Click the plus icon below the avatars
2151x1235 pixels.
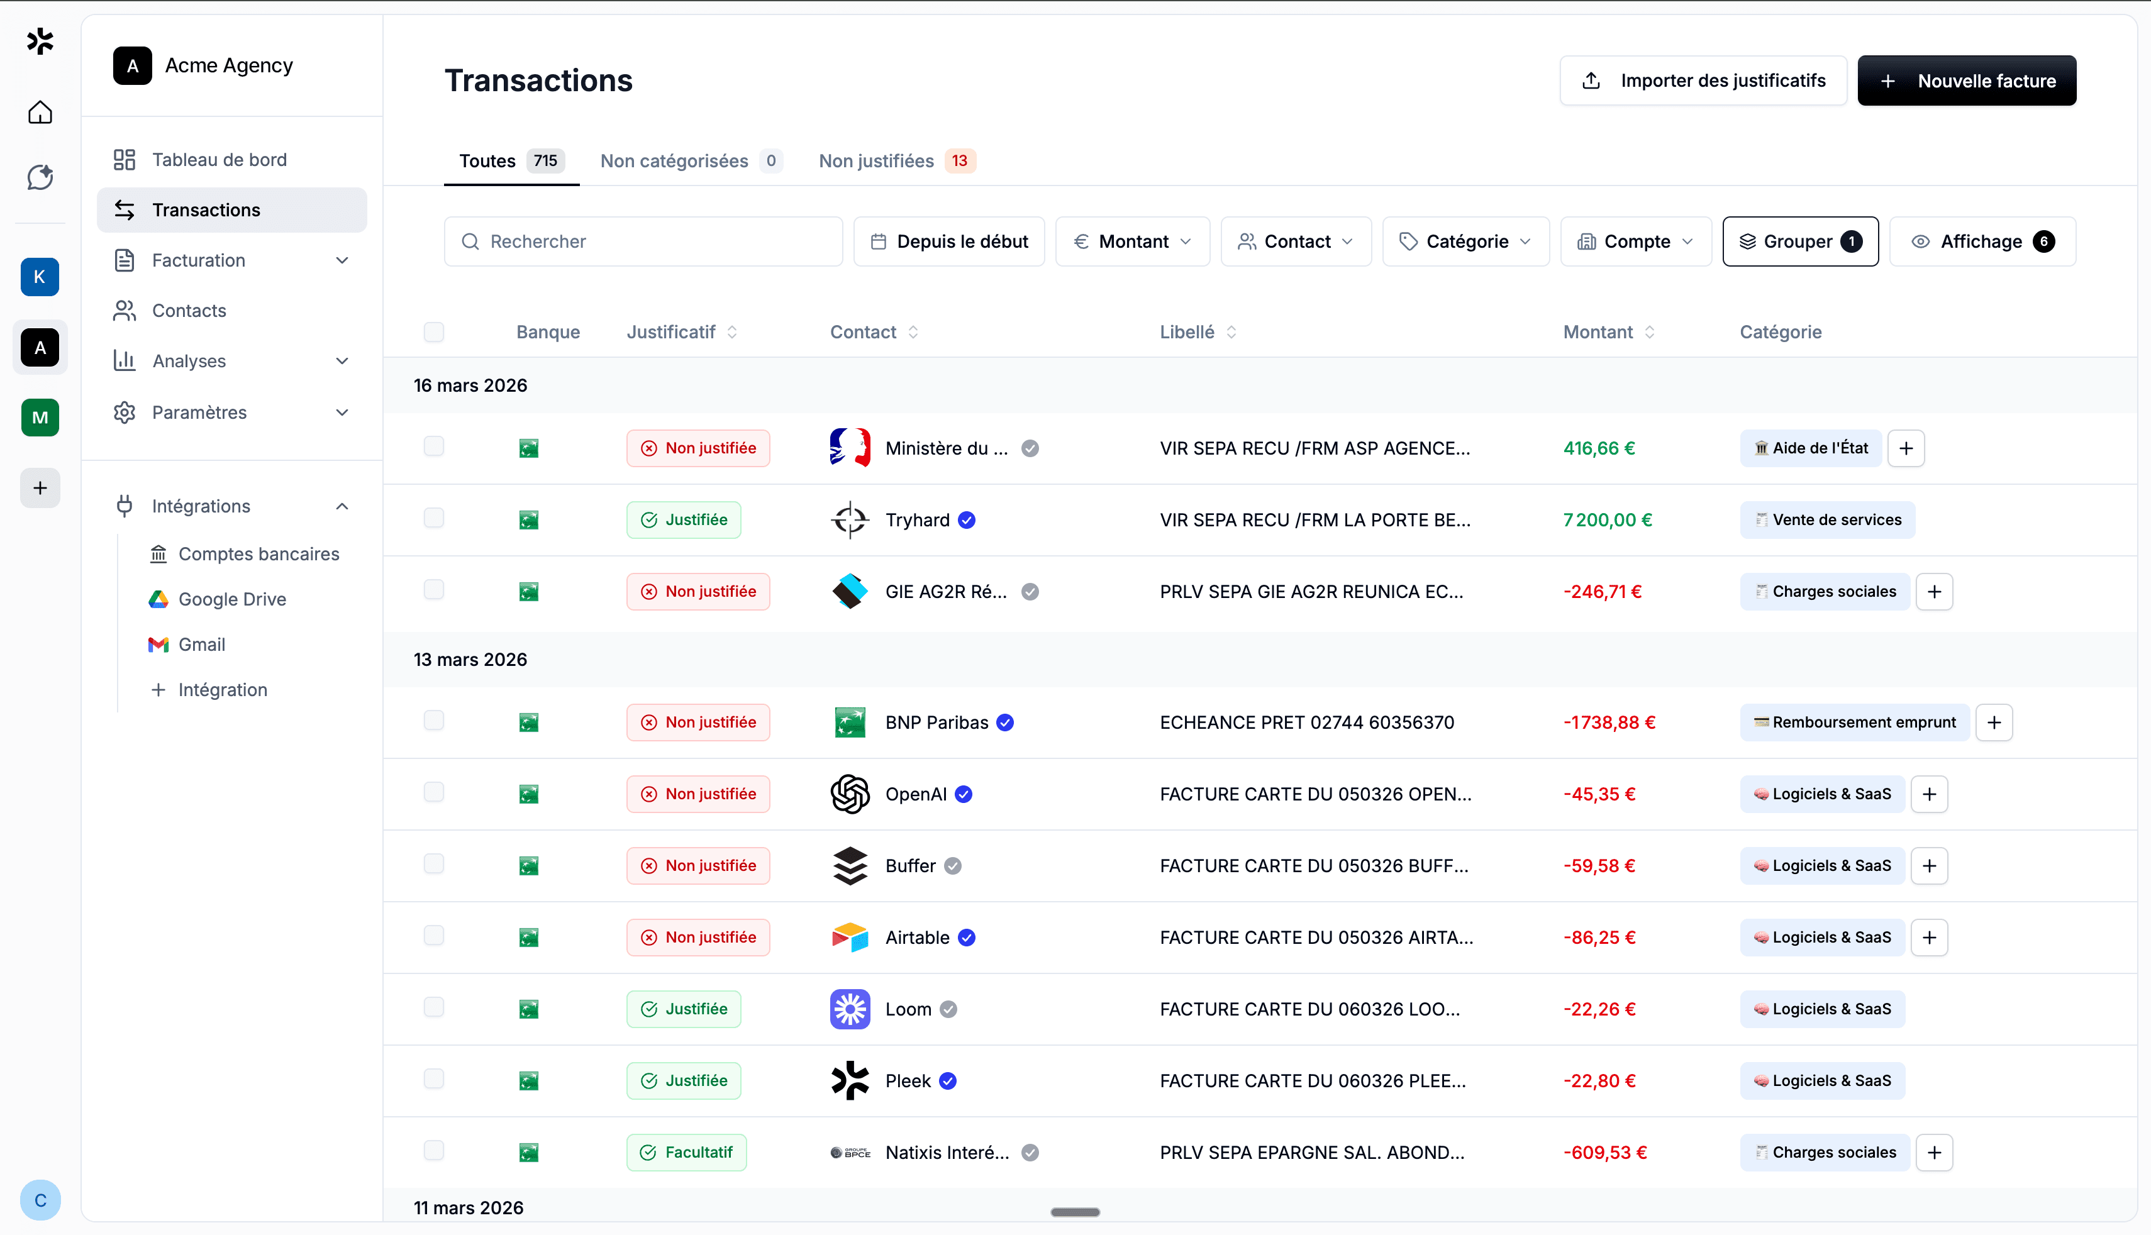coord(40,488)
